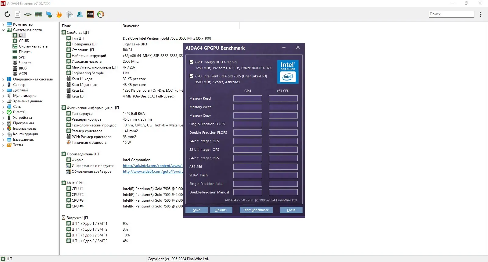Uncheck the CPU Intel Pentium Gold 7505 checkbox
Screen dimensions: 488x262
[191, 76]
